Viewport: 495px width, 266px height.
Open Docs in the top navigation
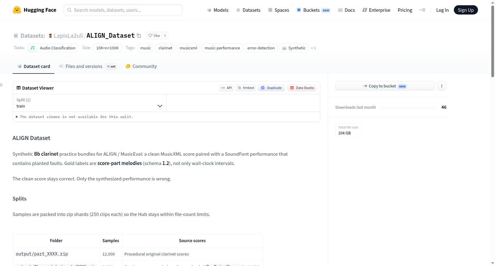[x=346, y=10]
